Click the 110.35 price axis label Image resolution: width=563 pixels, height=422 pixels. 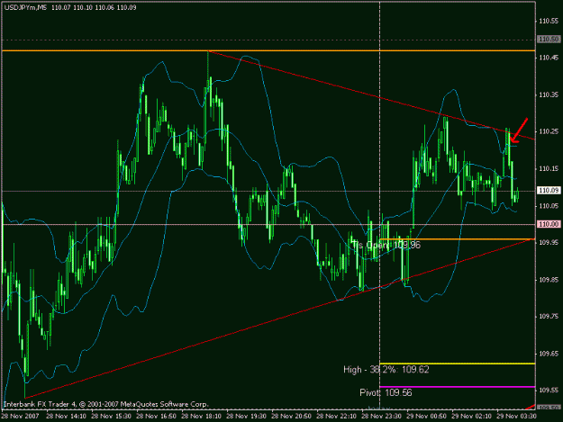(549, 95)
